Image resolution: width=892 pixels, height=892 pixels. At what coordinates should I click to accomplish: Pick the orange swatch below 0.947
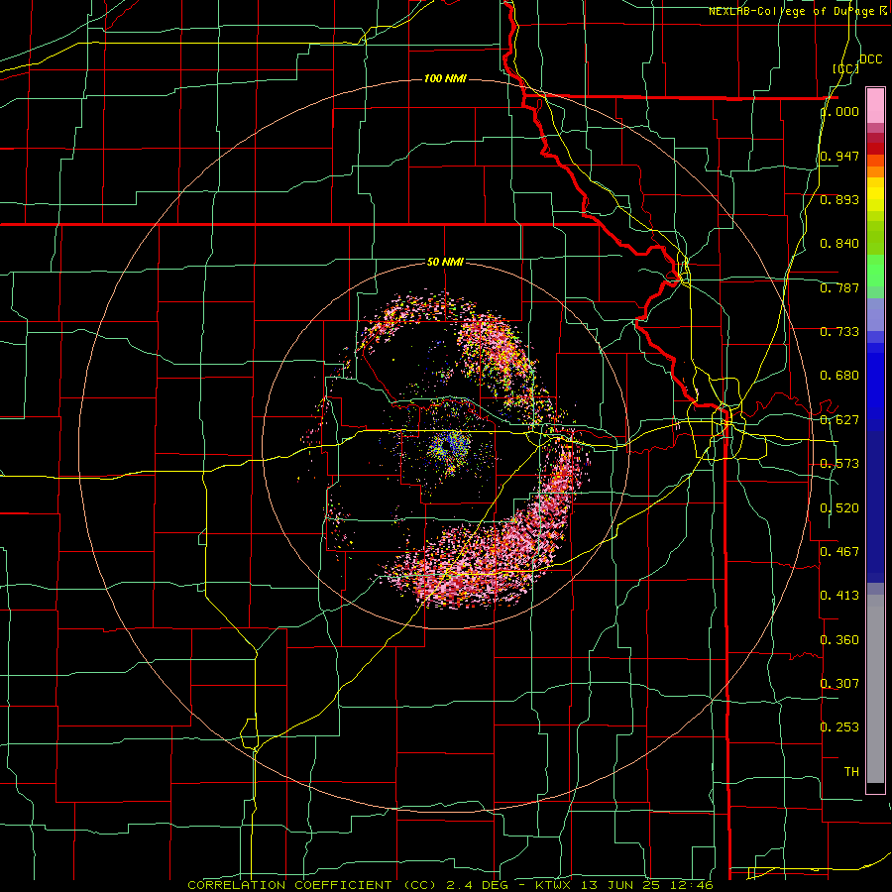875,171
